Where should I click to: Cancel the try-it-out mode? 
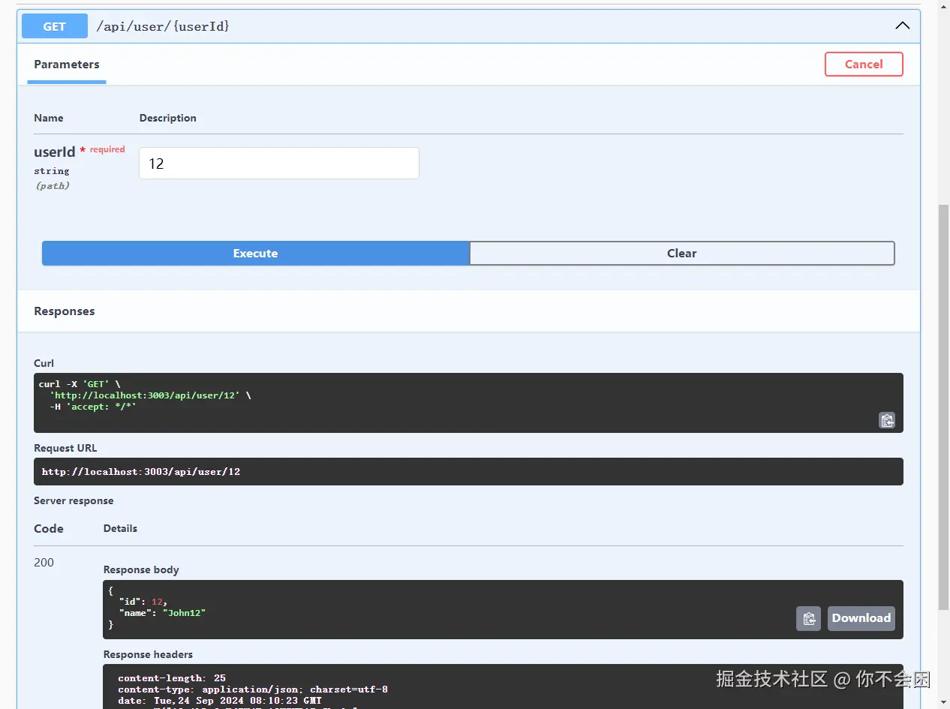pos(864,64)
